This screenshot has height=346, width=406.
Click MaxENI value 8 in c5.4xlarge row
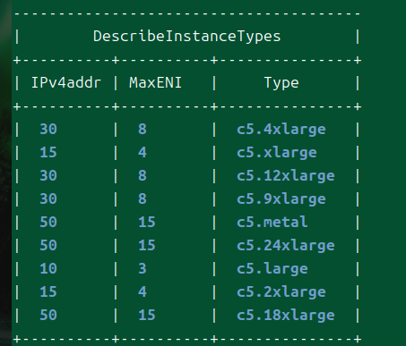click(x=143, y=129)
